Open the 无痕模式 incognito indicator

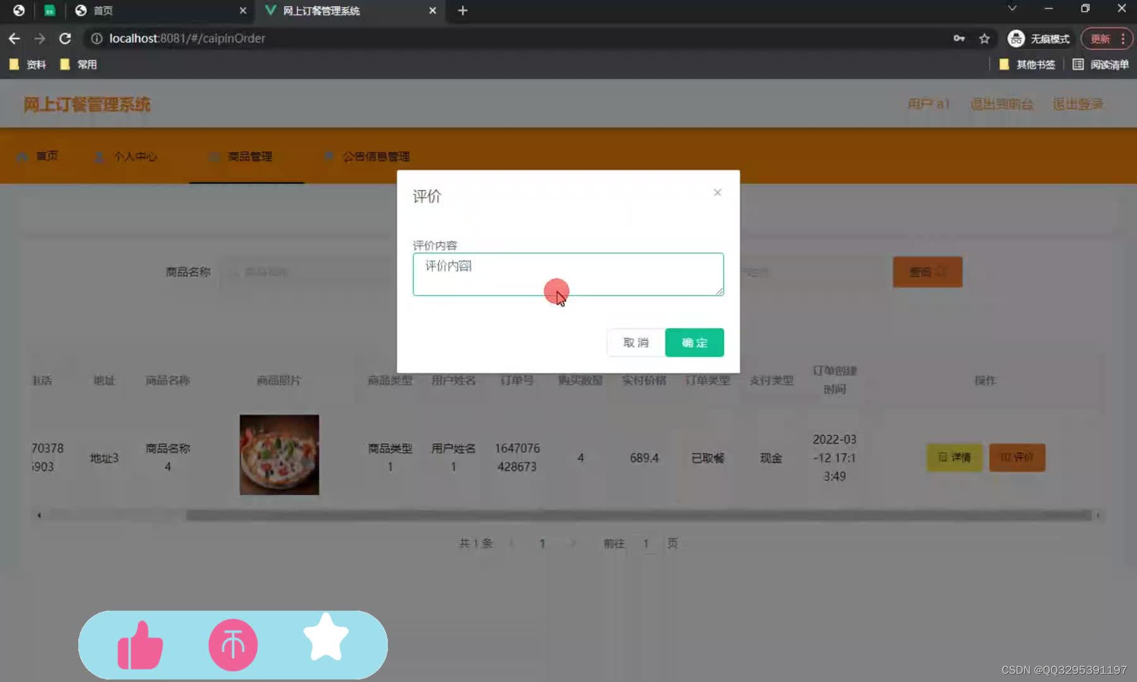pyautogui.click(x=1039, y=39)
